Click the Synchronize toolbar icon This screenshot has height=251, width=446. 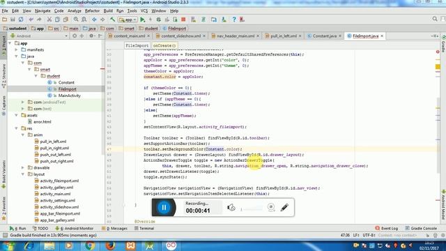(x=21, y=20)
